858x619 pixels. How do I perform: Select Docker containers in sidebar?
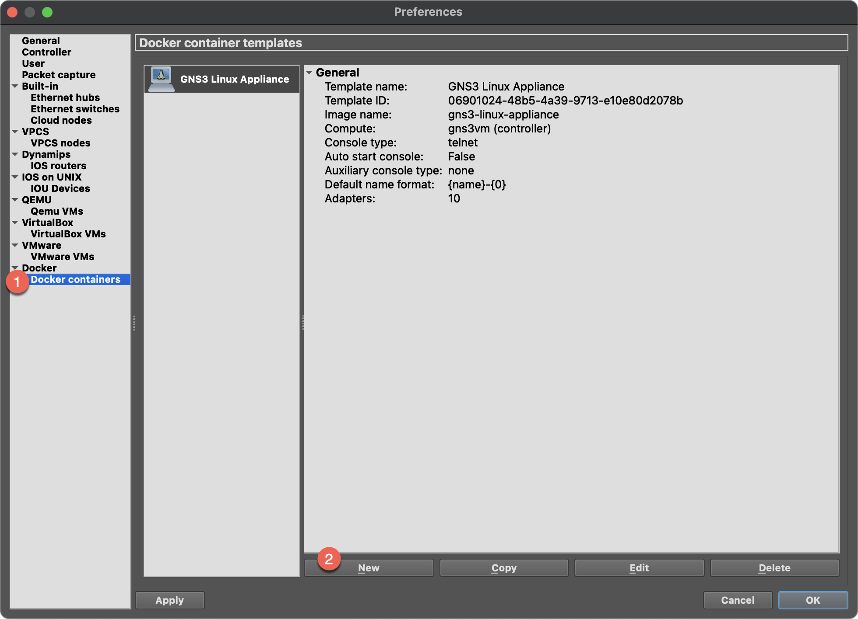pyautogui.click(x=75, y=279)
